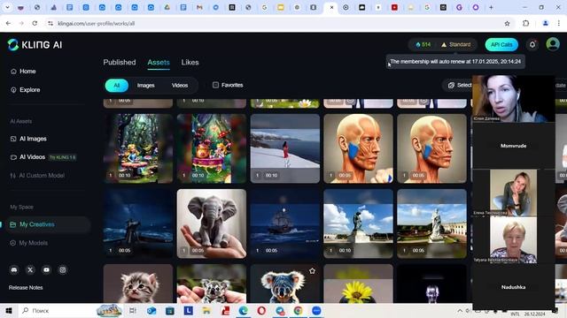Image resolution: width=567 pixels, height=318 pixels.
Task: Favorite the koala plush thumbnail star
Action: tap(312, 271)
